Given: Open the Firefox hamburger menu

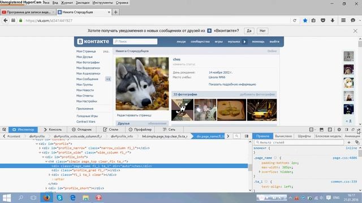Looking at the screenshot, I should coord(343,20).
